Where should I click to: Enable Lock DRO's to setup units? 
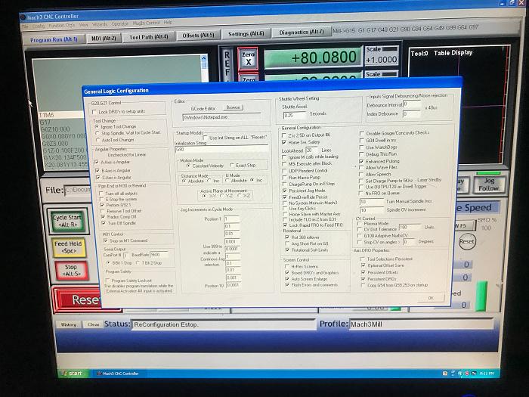[96, 111]
